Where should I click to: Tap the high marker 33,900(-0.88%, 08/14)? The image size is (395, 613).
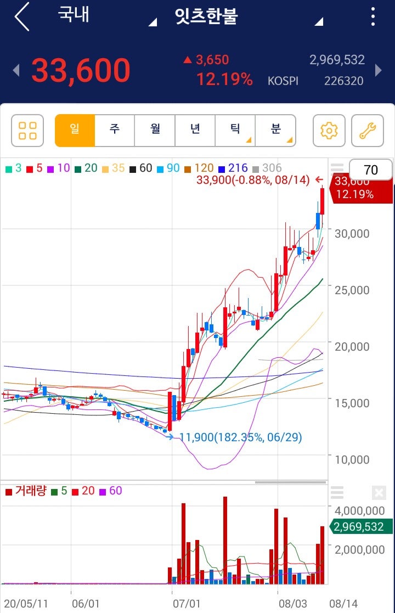click(253, 180)
